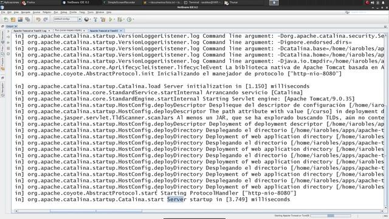Viewport: 389px width, 219px height.
Task: Click the Start Server icon in output sidebar
Action: click(x=8, y=31)
